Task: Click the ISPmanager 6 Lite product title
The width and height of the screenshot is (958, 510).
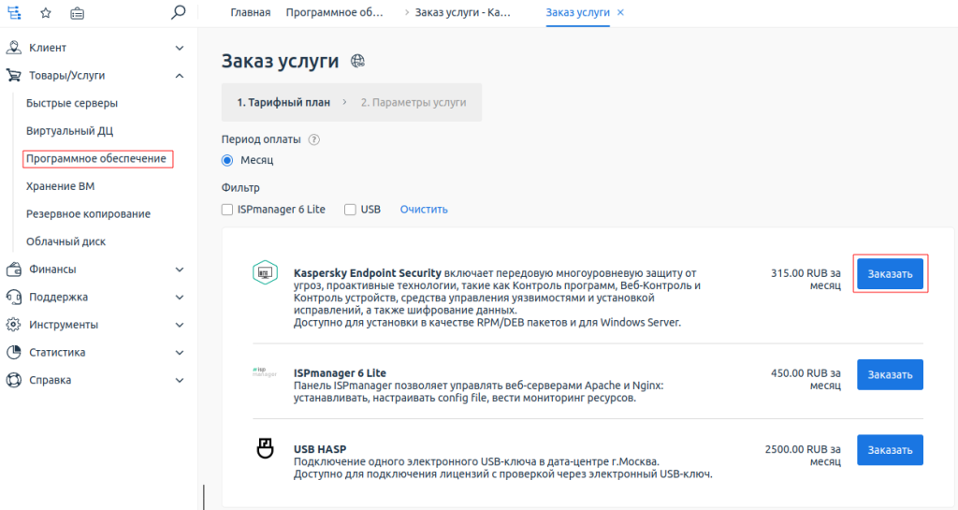Action: pos(340,373)
